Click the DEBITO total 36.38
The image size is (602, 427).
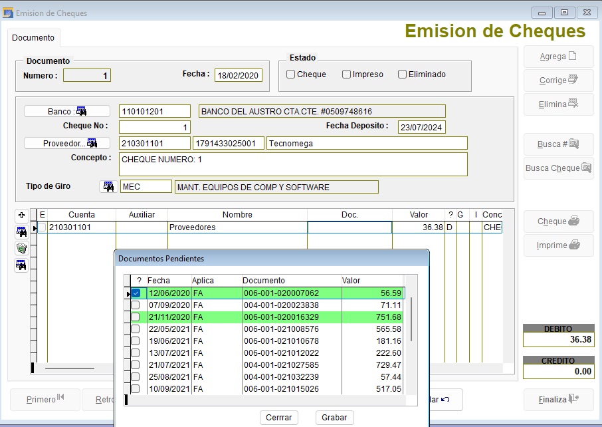tap(559, 339)
